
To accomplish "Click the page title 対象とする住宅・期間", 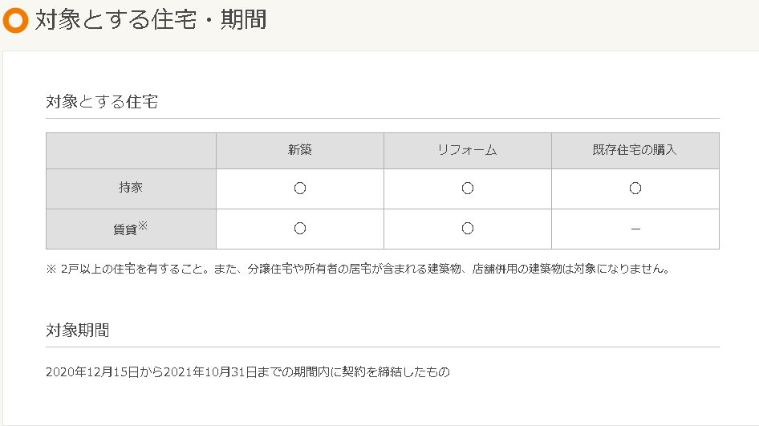I will pos(151,20).
